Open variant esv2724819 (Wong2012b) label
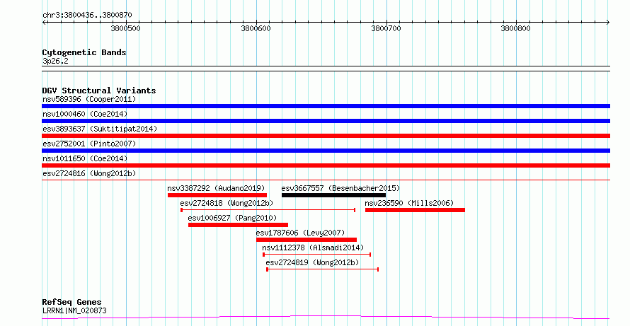The image size is (630, 326). click(x=313, y=262)
